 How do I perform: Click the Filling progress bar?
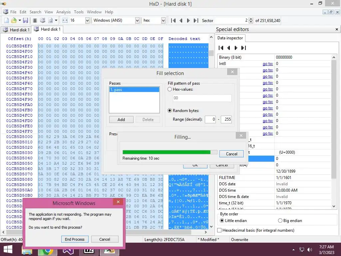[x=170, y=152]
